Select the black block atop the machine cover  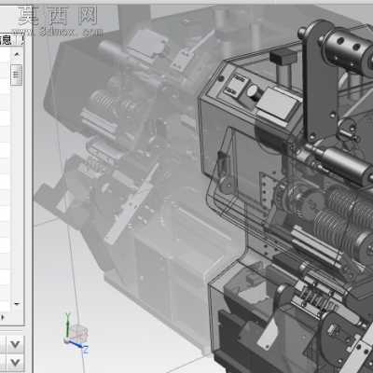tap(283, 57)
